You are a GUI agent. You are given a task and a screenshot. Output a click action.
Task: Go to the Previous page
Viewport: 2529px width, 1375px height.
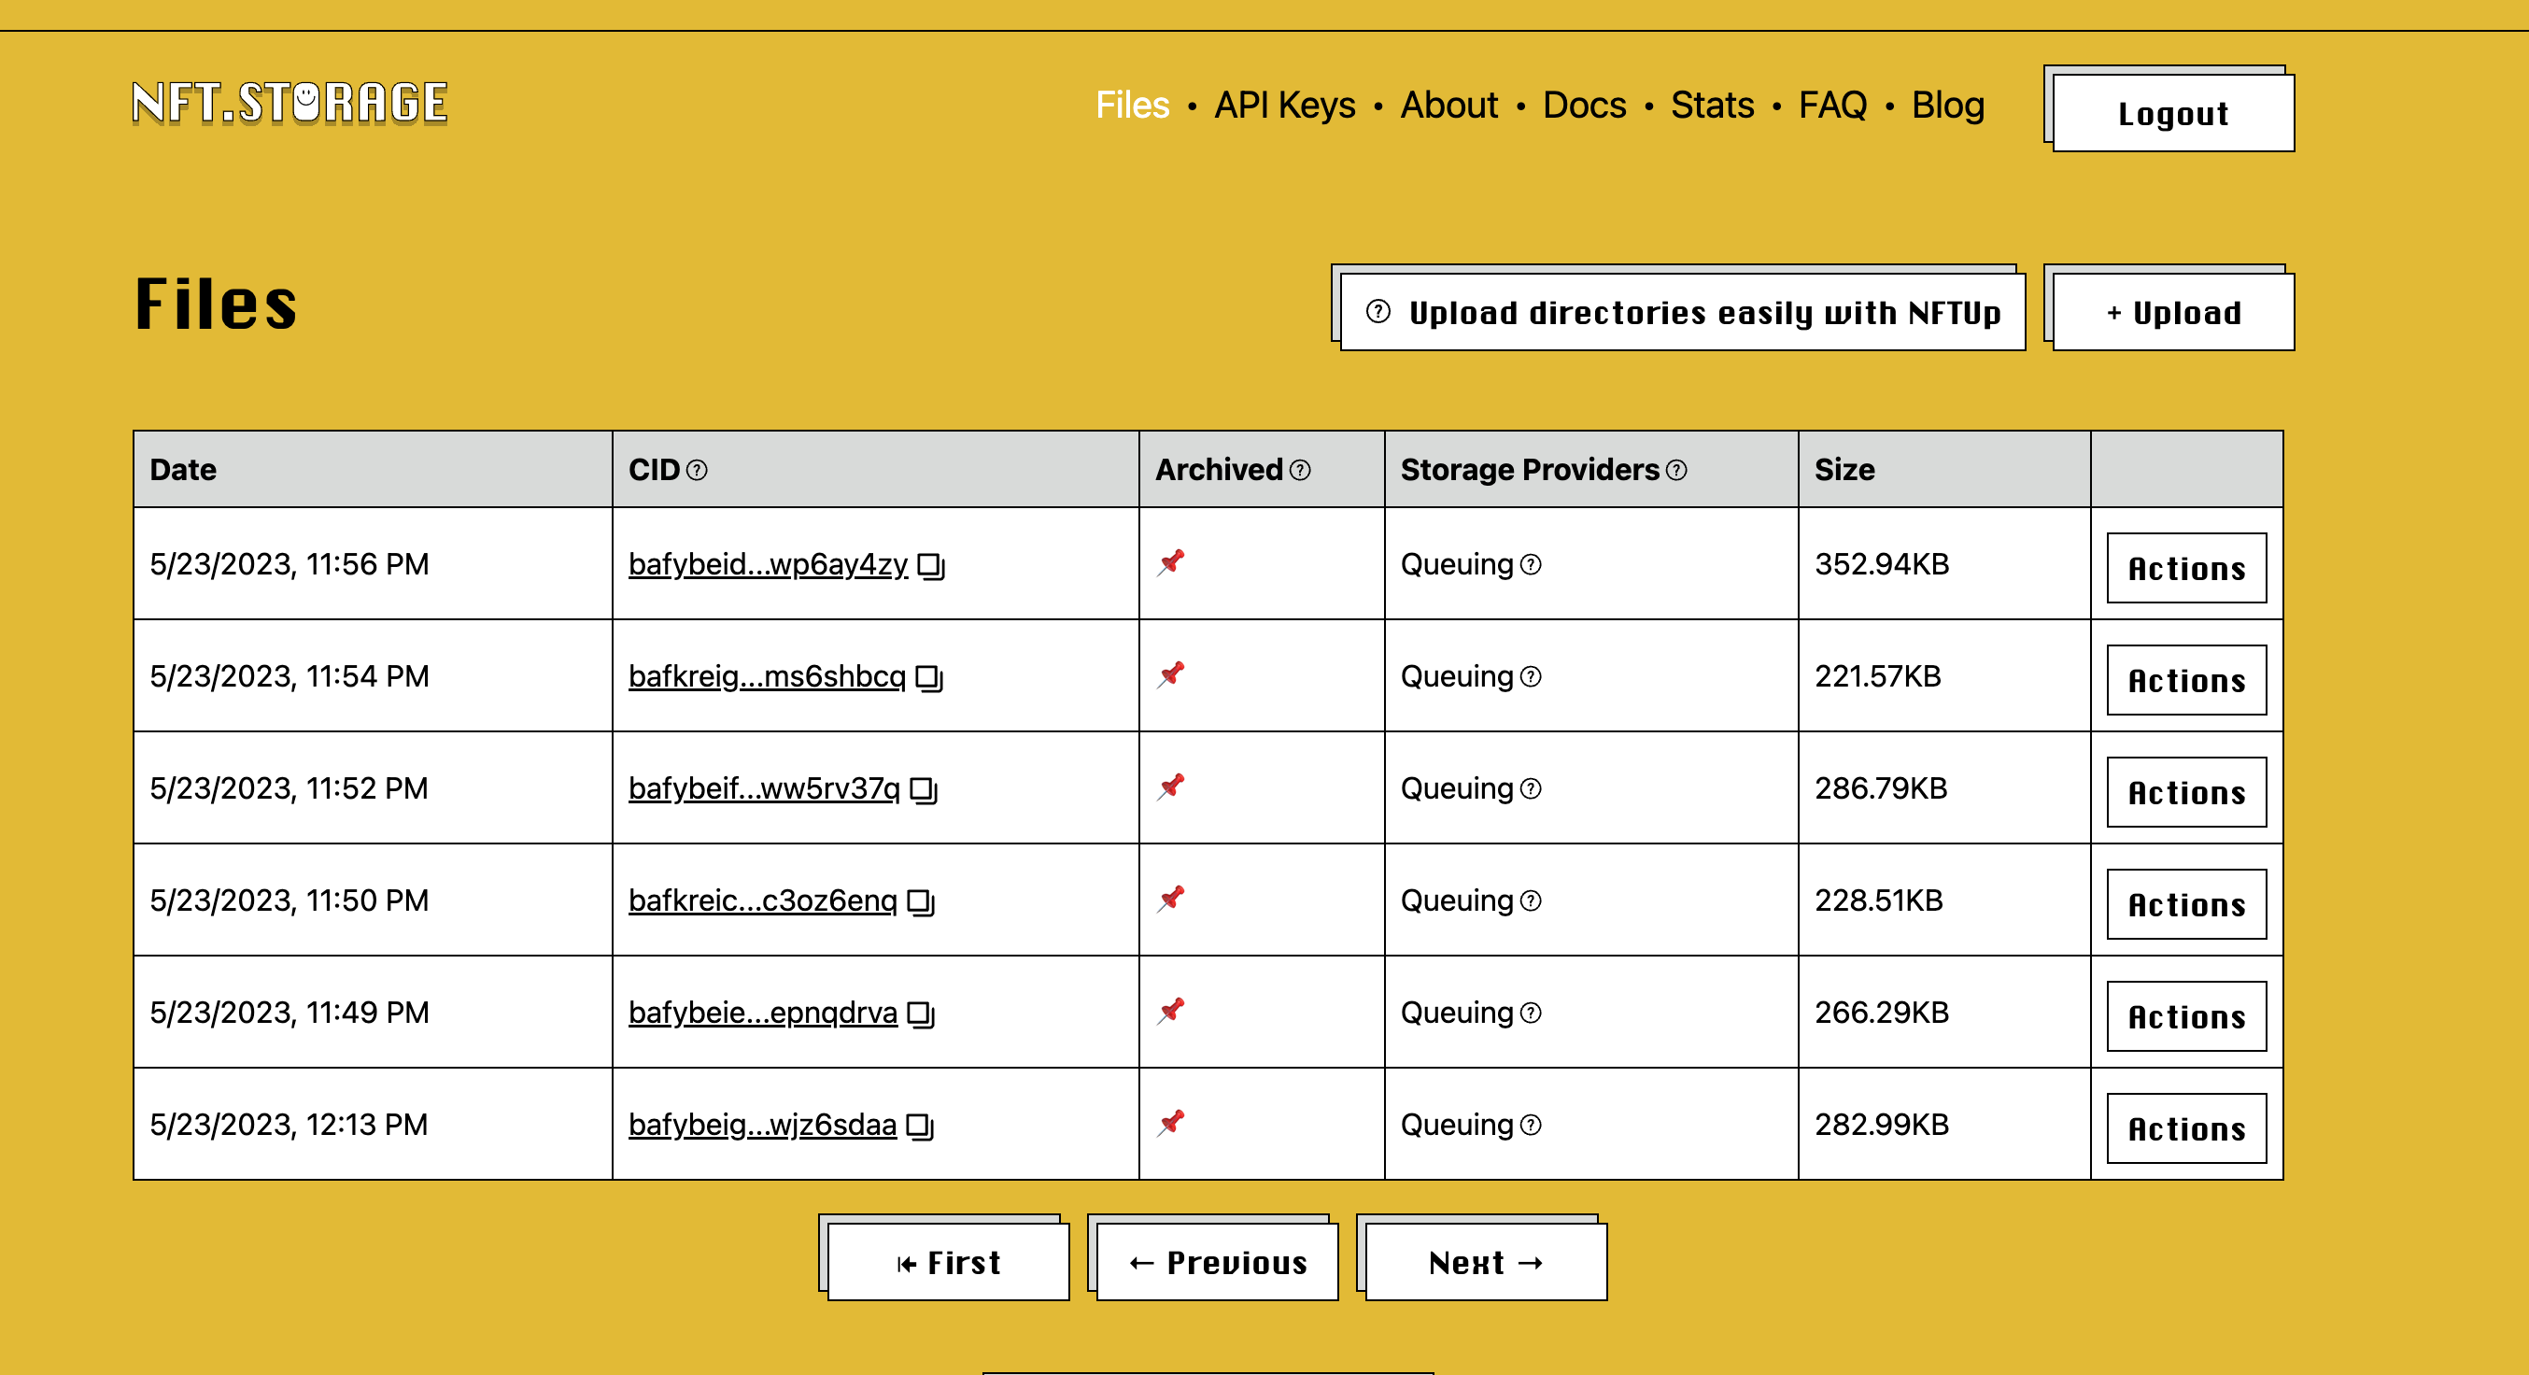[1218, 1262]
